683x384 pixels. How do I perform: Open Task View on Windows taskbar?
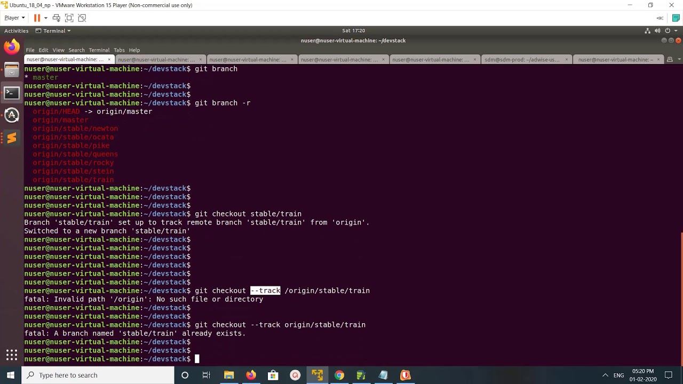(207, 375)
